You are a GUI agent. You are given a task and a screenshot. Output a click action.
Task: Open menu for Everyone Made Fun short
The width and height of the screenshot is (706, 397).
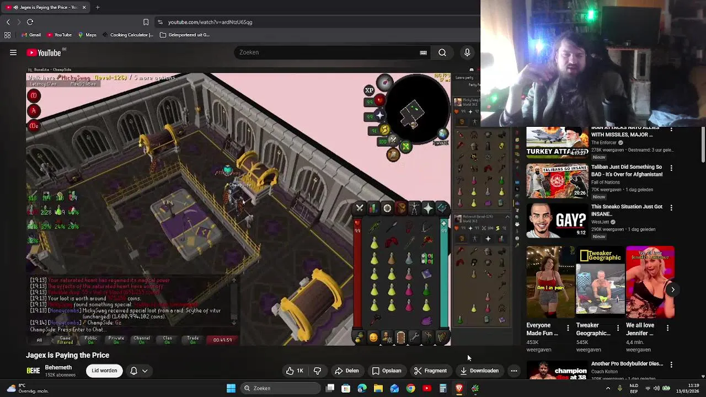pyautogui.click(x=568, y=328)
